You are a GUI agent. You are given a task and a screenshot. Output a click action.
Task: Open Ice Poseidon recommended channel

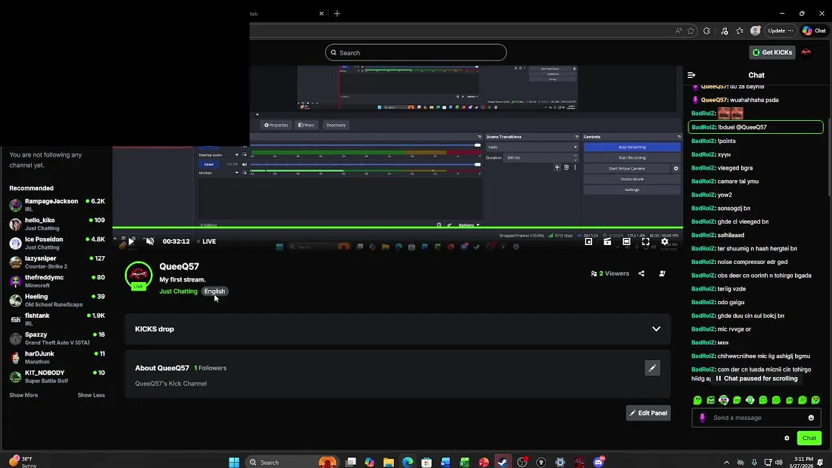(57, 243)
